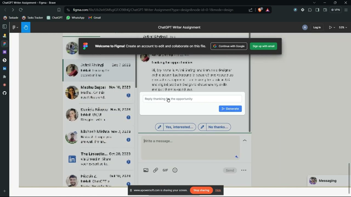Select the 'No thanks...' quick reply

[x=214, y=127]
